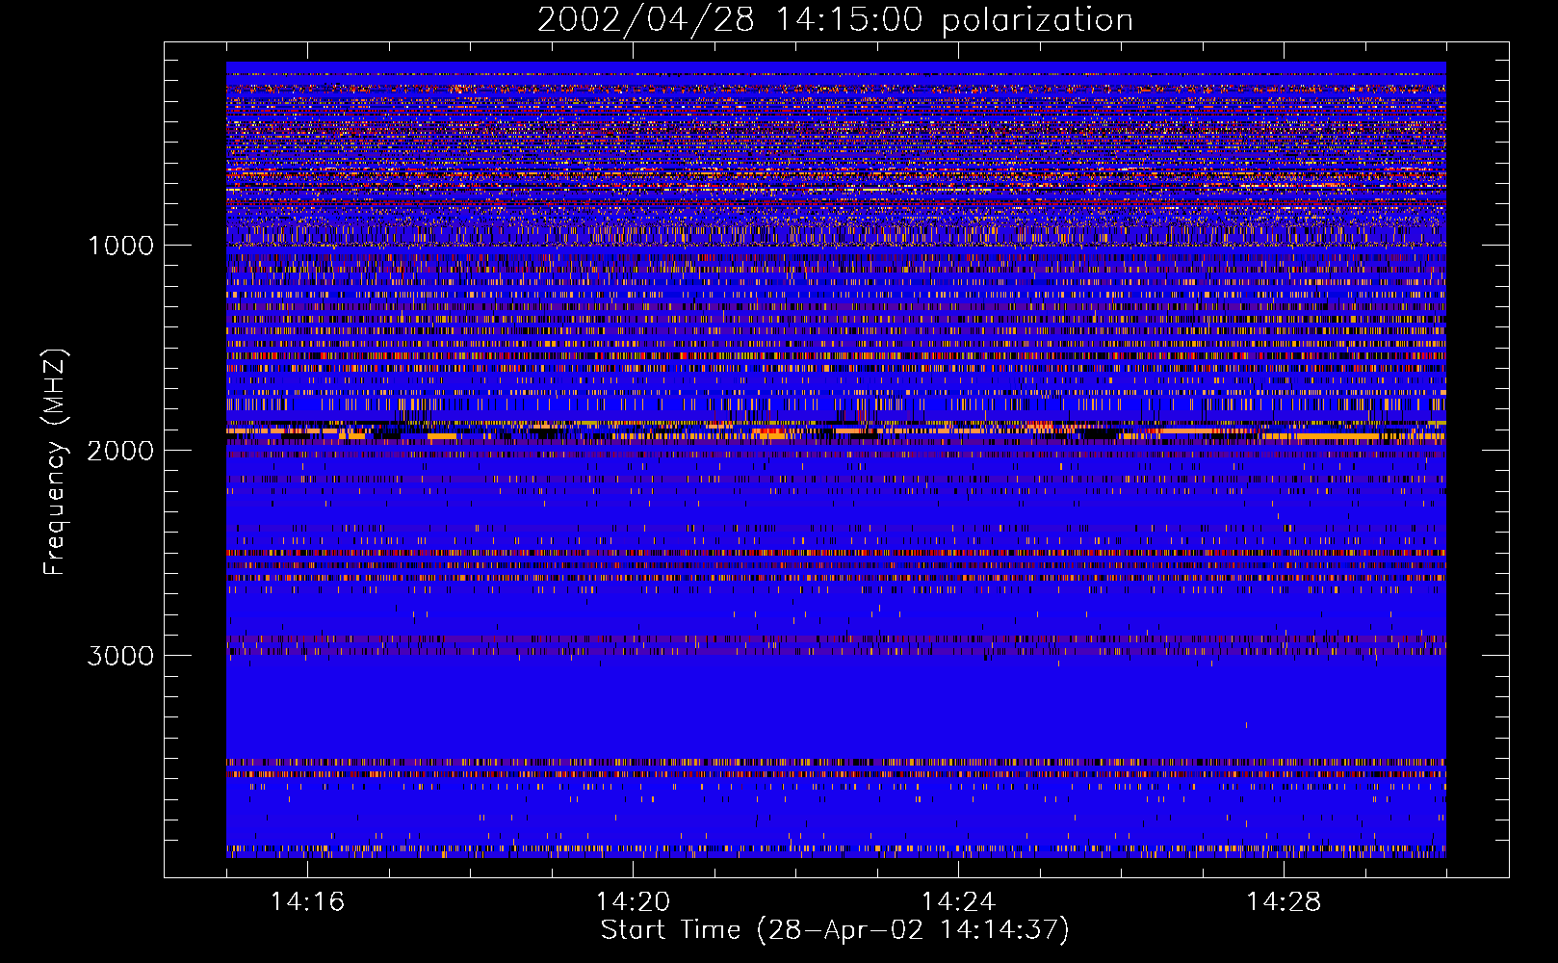Click the plot title '2002/04/28 14:15:00 polarization'

pos(835,20)
